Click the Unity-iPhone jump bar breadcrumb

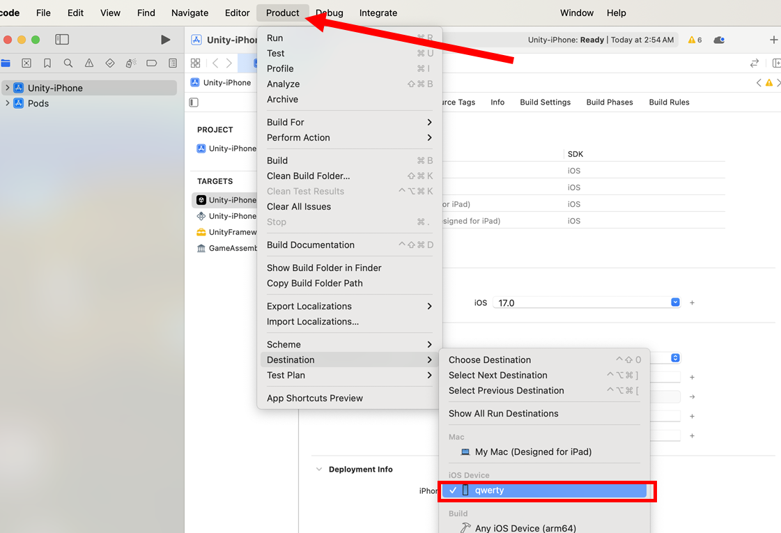(x=221, y=83)
